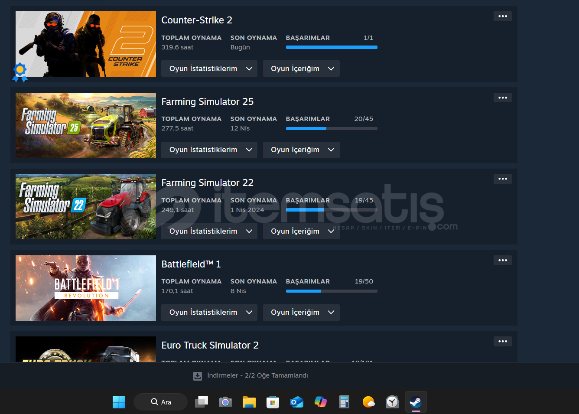Expand Oyun İstatistiklerim for Battlefield 1
Viewport: 579px width, 414px height.
click(x=209, y=312)
